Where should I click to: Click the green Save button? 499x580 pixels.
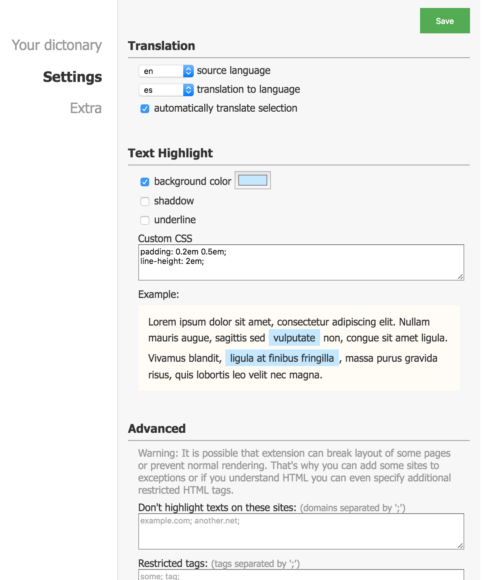click(445, 21)
